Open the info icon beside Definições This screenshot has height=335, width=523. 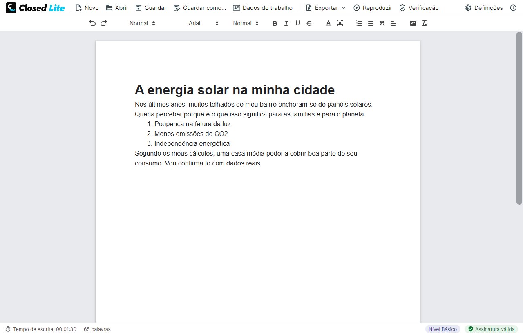point(513,8)
